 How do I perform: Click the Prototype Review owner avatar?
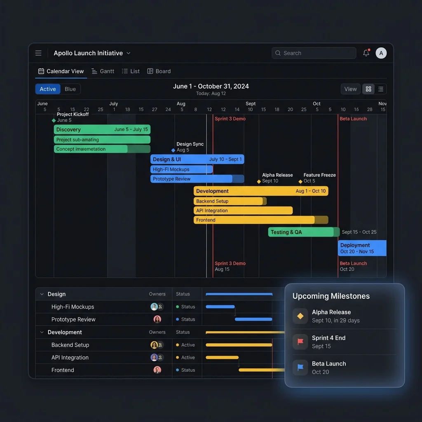click(x=157, y=319)
